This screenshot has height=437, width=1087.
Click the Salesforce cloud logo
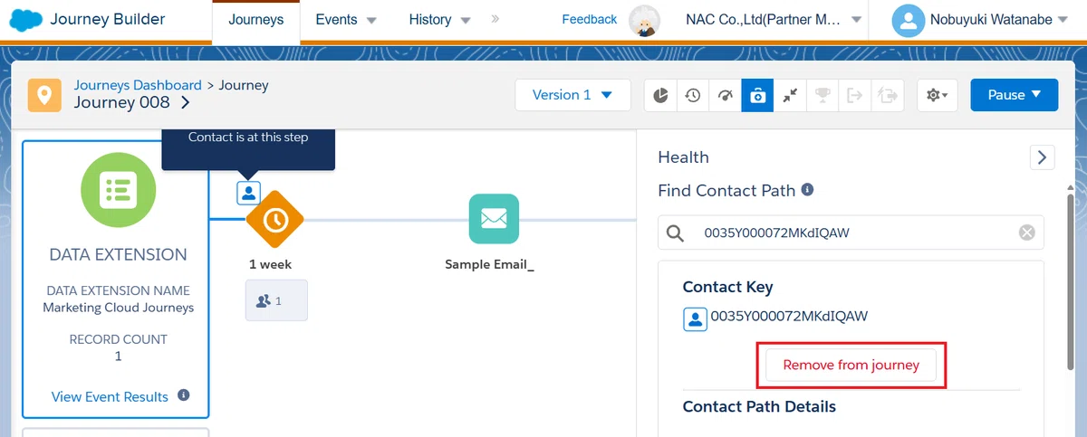click(26, 20)
